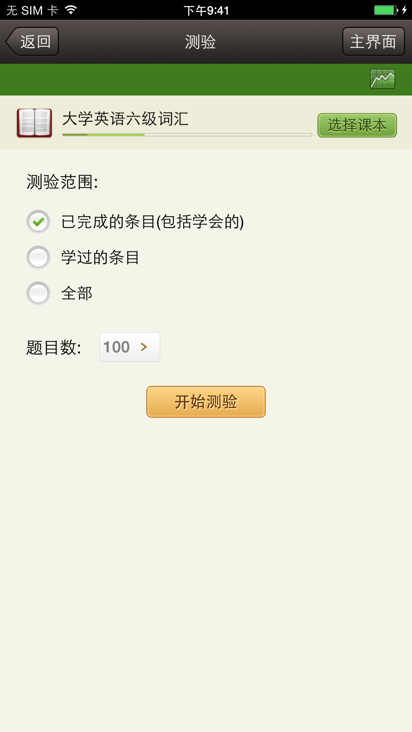Go back using the 返回 button
Screen dimensions: 412x732
point(33,42)
